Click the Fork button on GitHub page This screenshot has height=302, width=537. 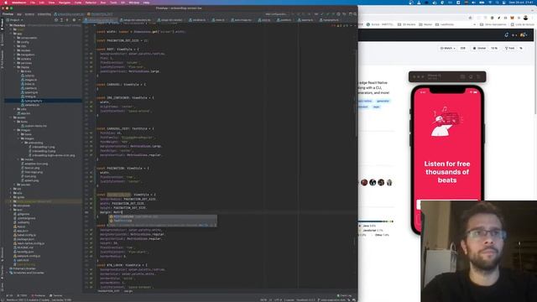[x=509, y=49]
